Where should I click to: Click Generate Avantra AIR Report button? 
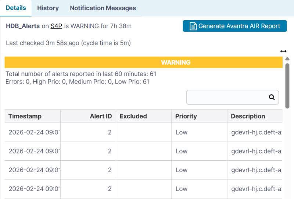tap(235, 26)
